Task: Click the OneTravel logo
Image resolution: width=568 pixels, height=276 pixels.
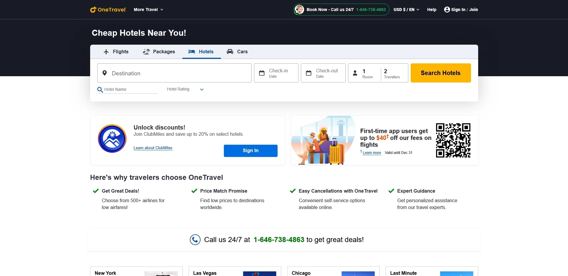Action: click(108, 9)
